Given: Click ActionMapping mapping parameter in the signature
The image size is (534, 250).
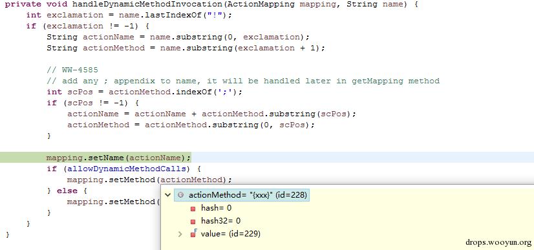Looking at the screenshot, I should coord(282,5).
